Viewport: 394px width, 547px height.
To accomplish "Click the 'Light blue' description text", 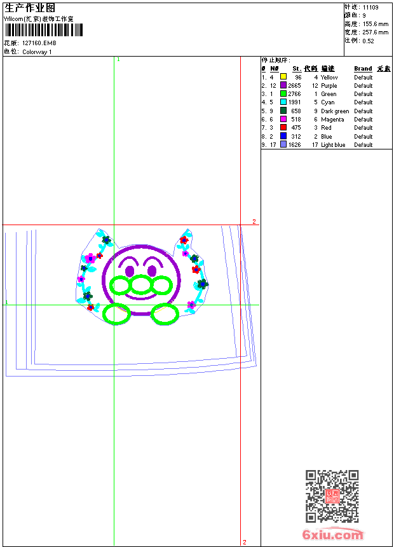I will coord(333,145).
